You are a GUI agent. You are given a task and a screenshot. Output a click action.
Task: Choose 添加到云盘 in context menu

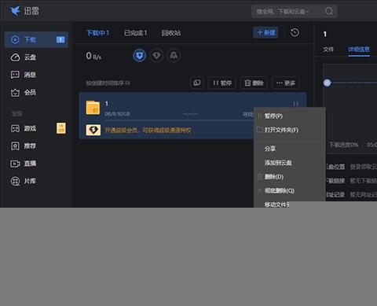290,163
